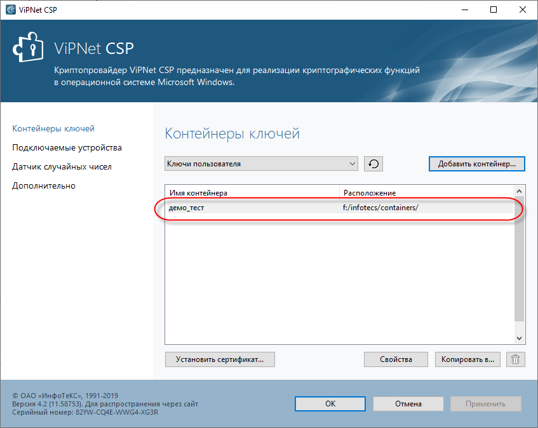Image resolution: width=538 pixels, height=428 pixels.
Task: Maximize the ViPNet CSP window
Action: point(494,10)
